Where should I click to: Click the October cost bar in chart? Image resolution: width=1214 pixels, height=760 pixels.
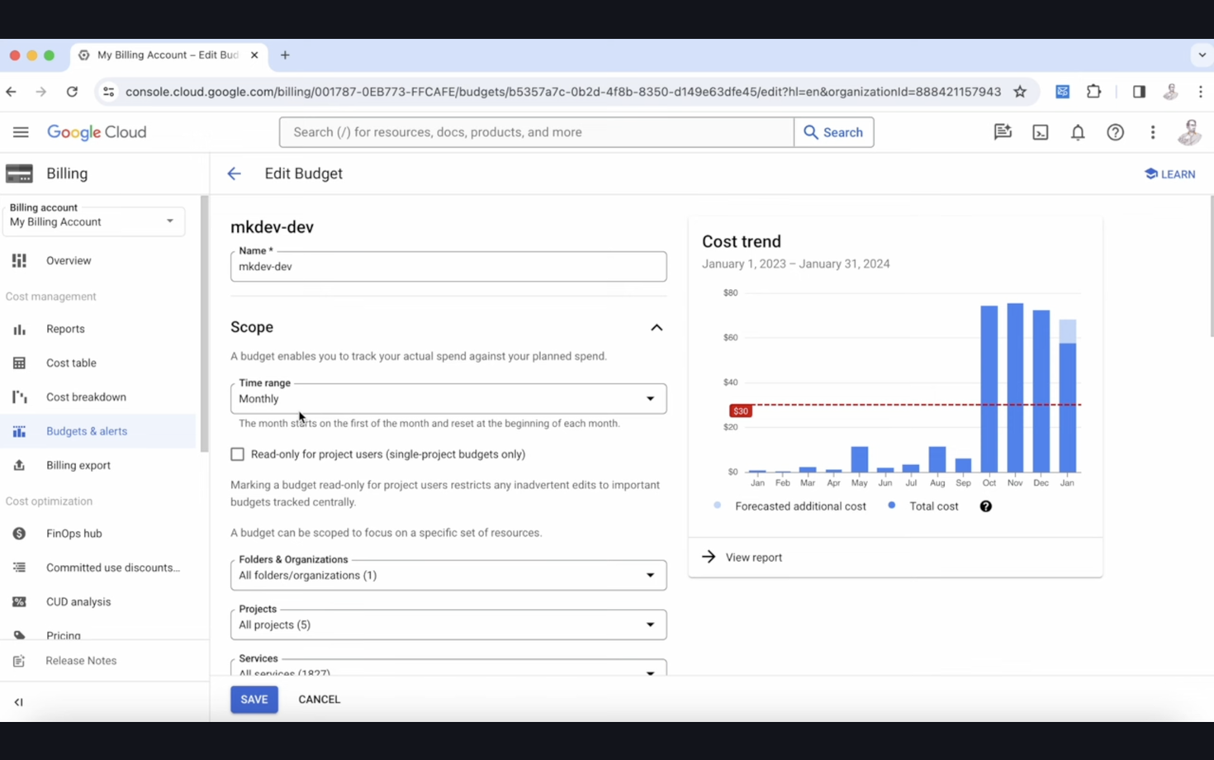[x=989, y=389]
